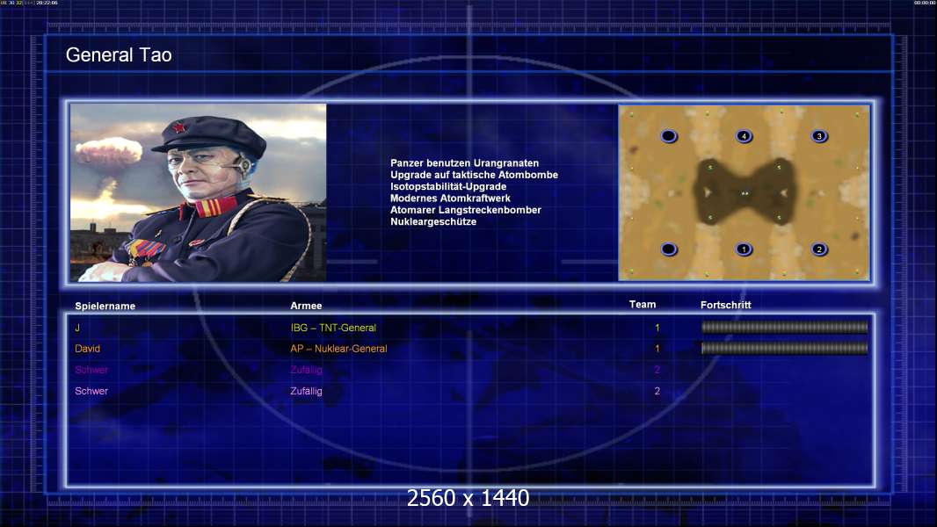Click the General Tao portrait image
This screenshot has height=527, width=937.
198,192
